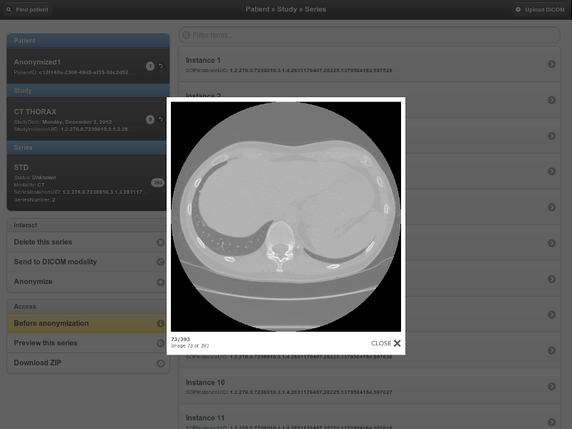
Task: Click the gear icon on Upload DICOM
Action: click(519, 9)
